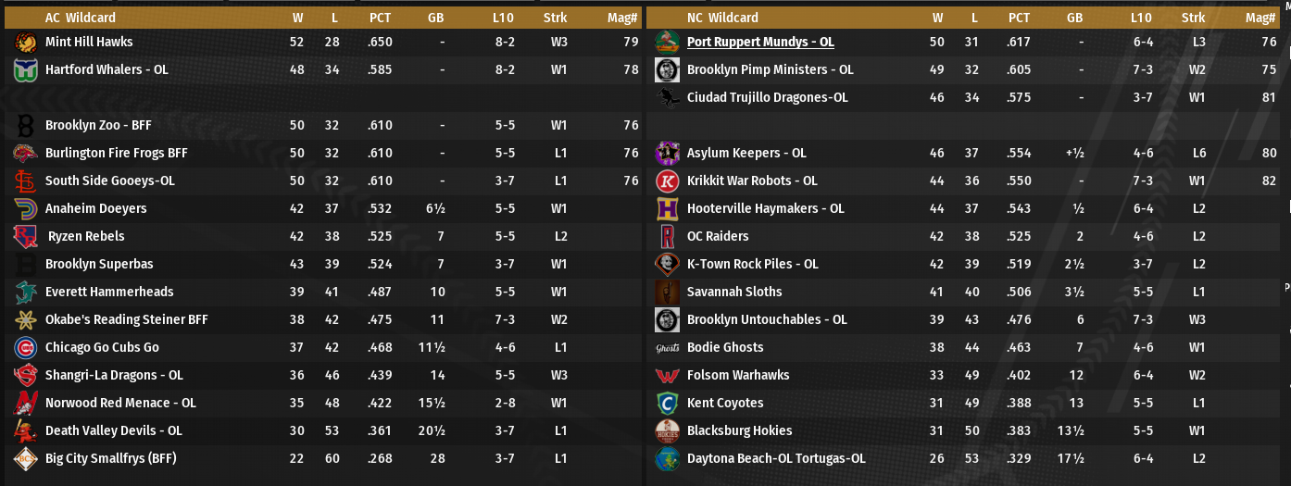1291x486 pixels.
Task: Click the Hartford Whalers logo icon
Action: (25, 69)
